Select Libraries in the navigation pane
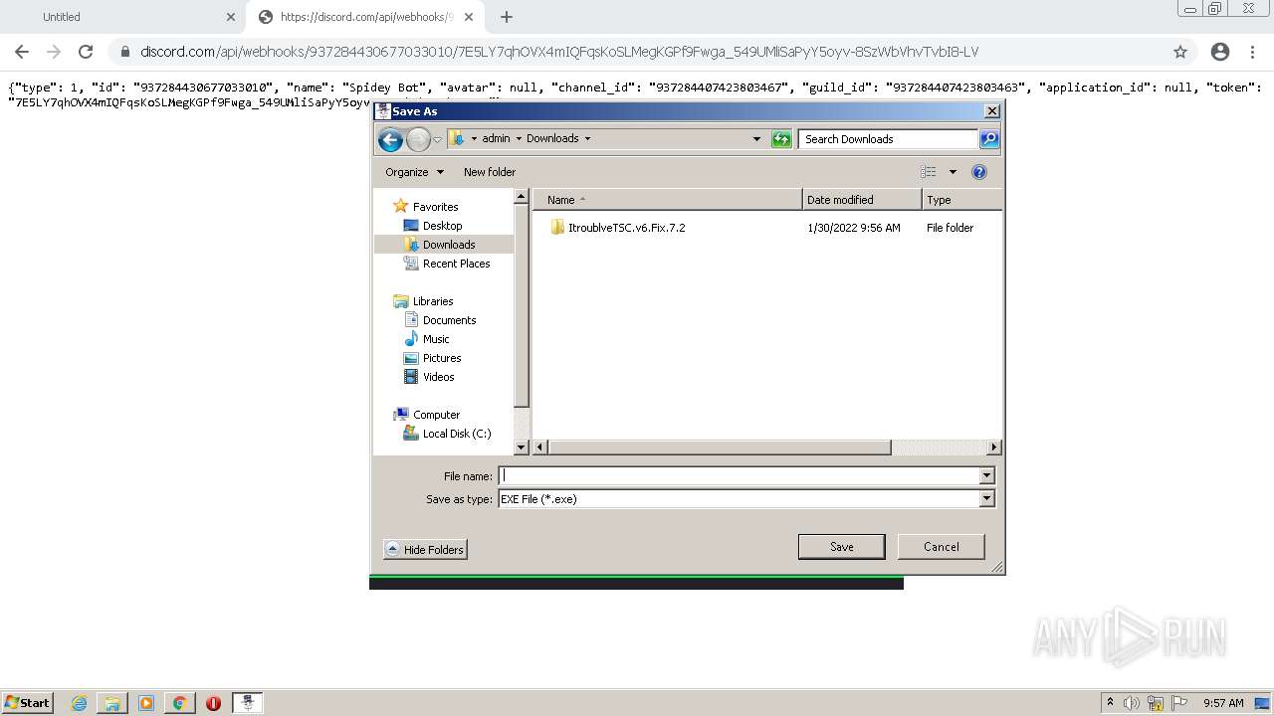Viewport: 1274px width, 716px height. point(433,301)
